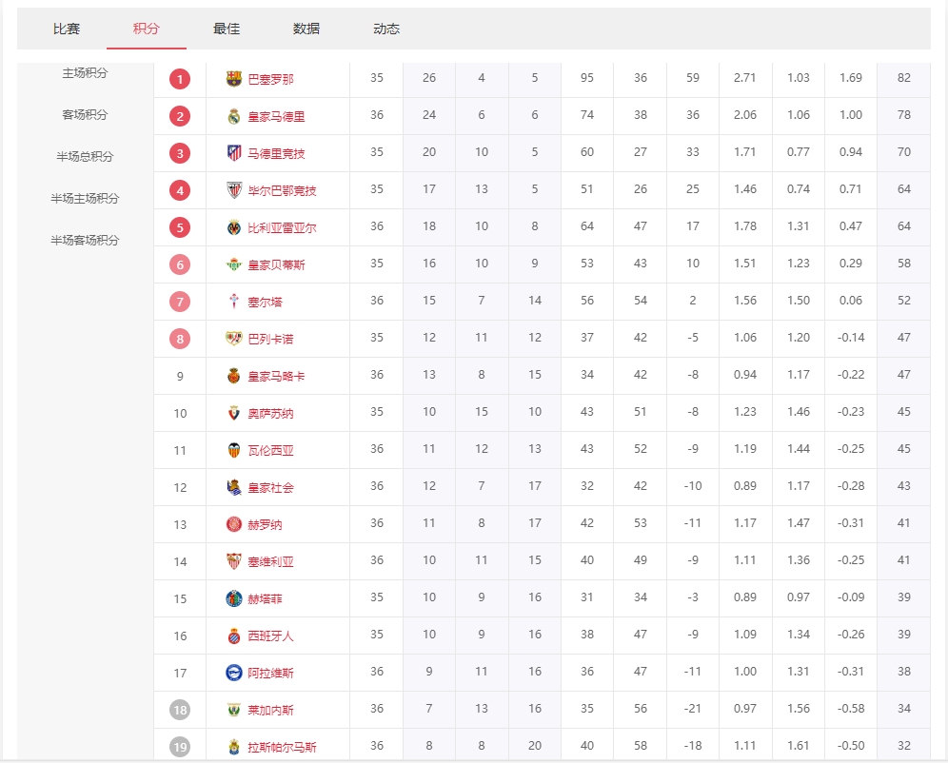Click the Atlético Madrid crest icon
Image resolution: width=948 pixels, height=763 pixels.
[234, 153]
